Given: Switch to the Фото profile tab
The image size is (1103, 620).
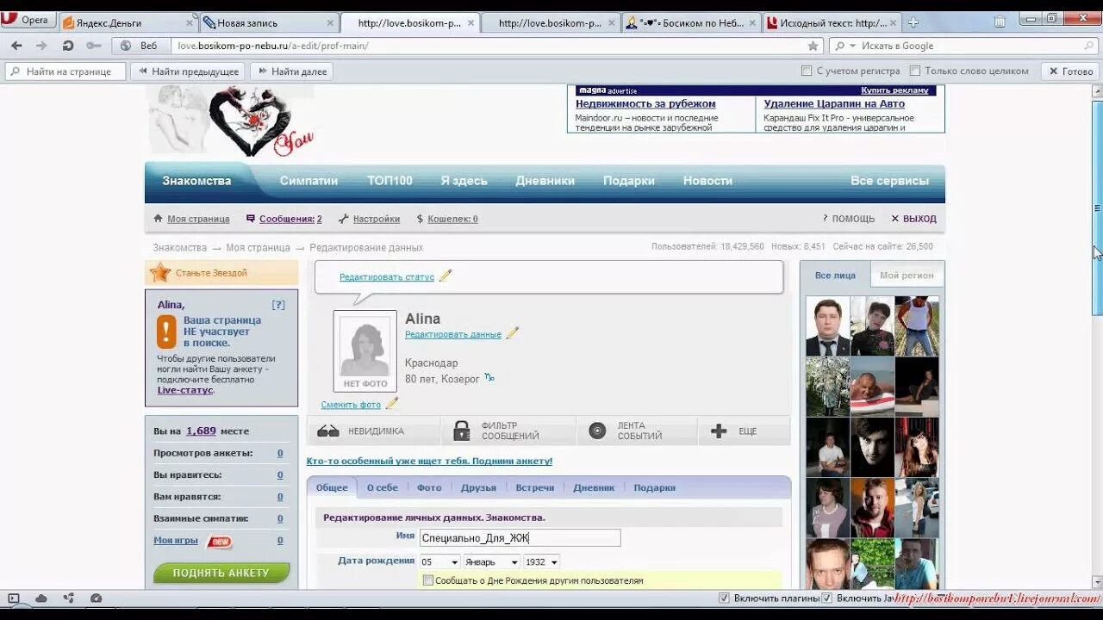Looking at the screenshot, I should click(429, 487).
